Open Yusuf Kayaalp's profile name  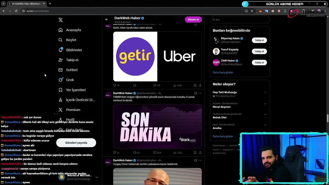click(x=230, y=50)
